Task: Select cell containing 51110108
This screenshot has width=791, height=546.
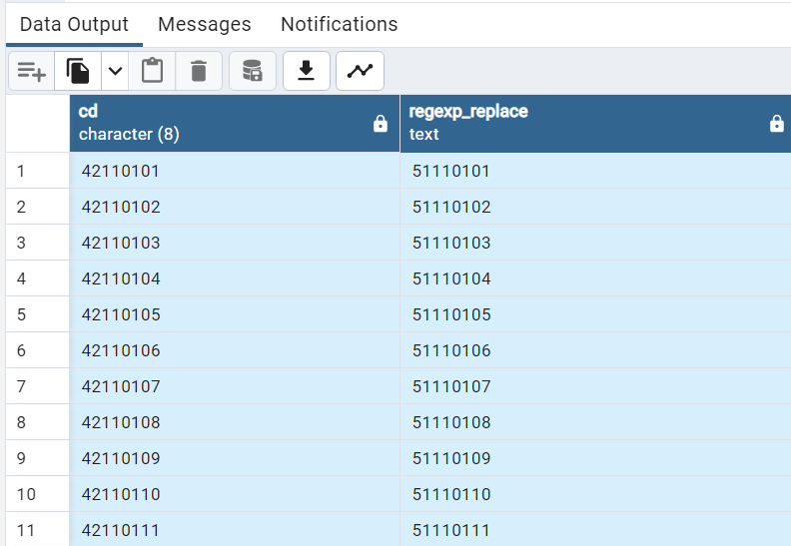Action: tap(596, 422)
